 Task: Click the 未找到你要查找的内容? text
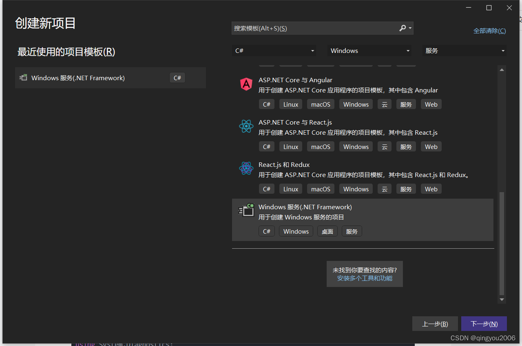365,270
